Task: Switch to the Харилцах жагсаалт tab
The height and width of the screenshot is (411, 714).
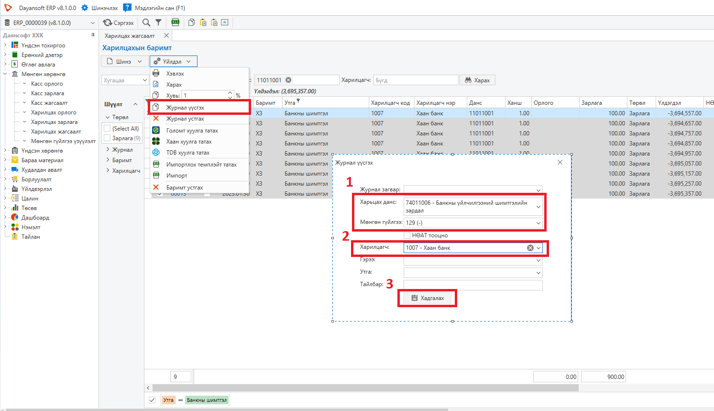Action: tap(130, 36)
